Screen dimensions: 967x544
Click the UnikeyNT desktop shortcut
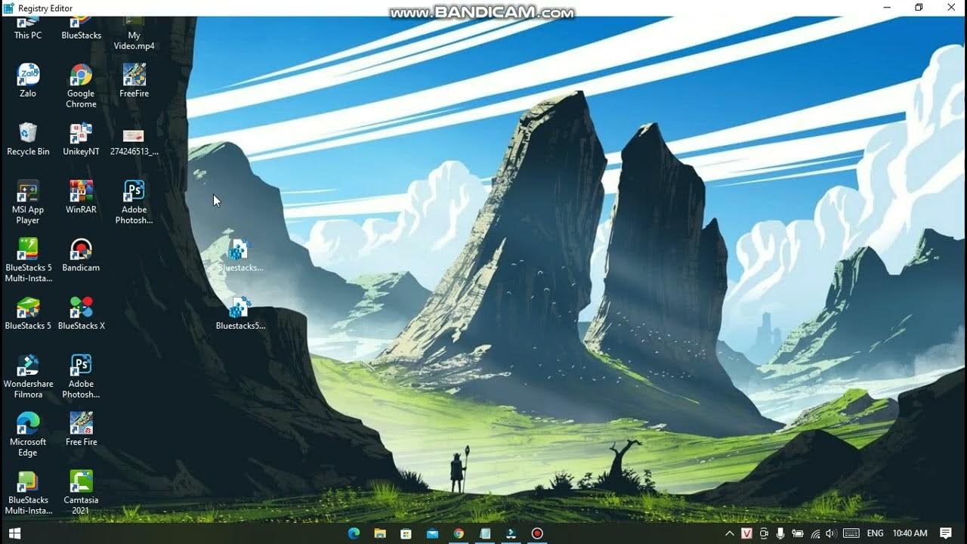81,139
